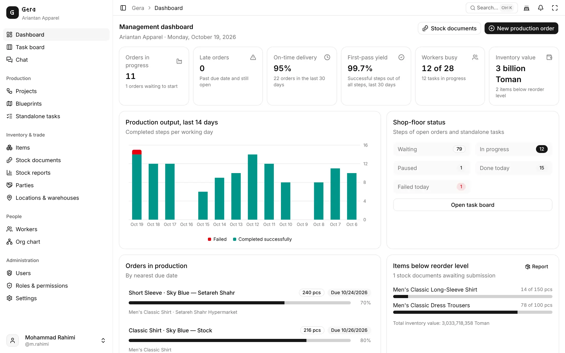
Task: Click the First-pass yield check icon
Action: 401,57
